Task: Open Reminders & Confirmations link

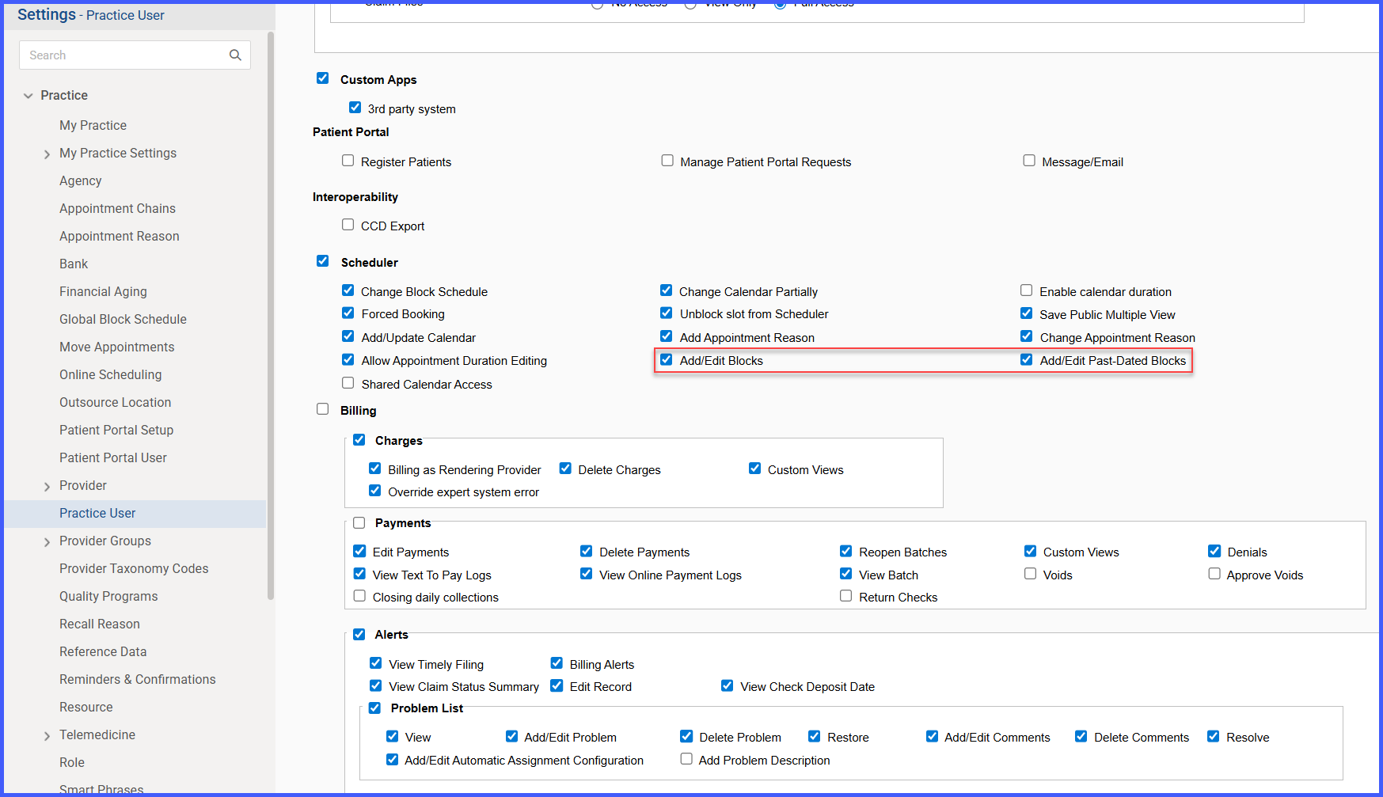Action: 137,679
